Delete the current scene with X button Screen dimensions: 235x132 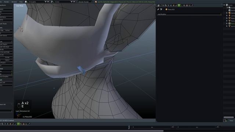pos(74,2)
